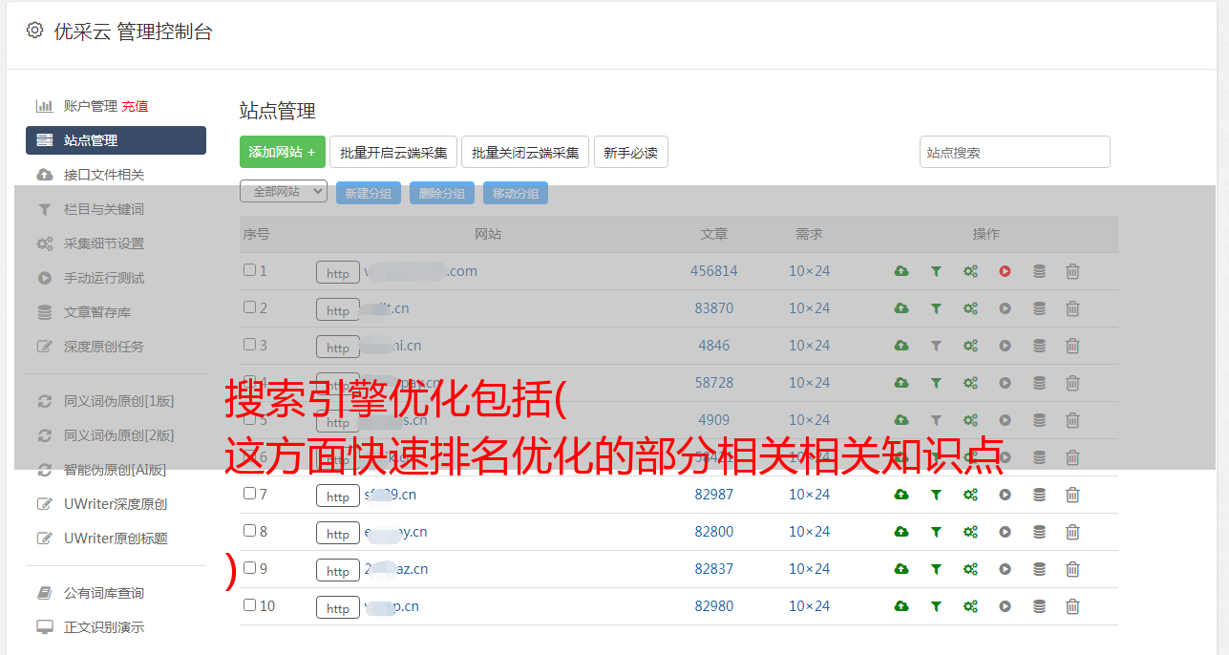Tick the checkbox for site row 7
Screen dimensions: 1229x655
249,494
